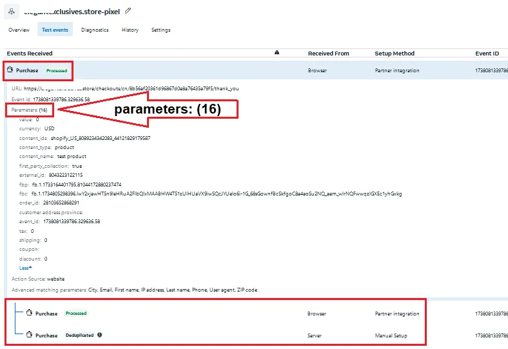Screen dimensions: 508x349
Task: Click the first_party_collection true line
Action: click(50, 166)
